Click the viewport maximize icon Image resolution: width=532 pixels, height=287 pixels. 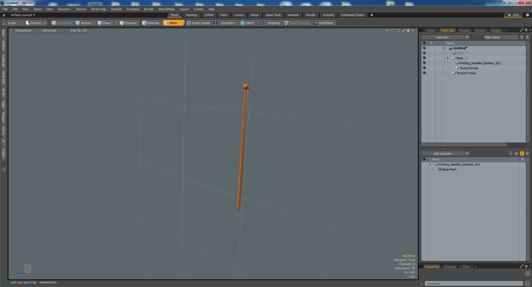click(x=404, y=31)
